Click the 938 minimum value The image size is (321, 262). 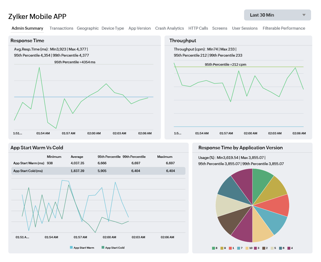50,163
